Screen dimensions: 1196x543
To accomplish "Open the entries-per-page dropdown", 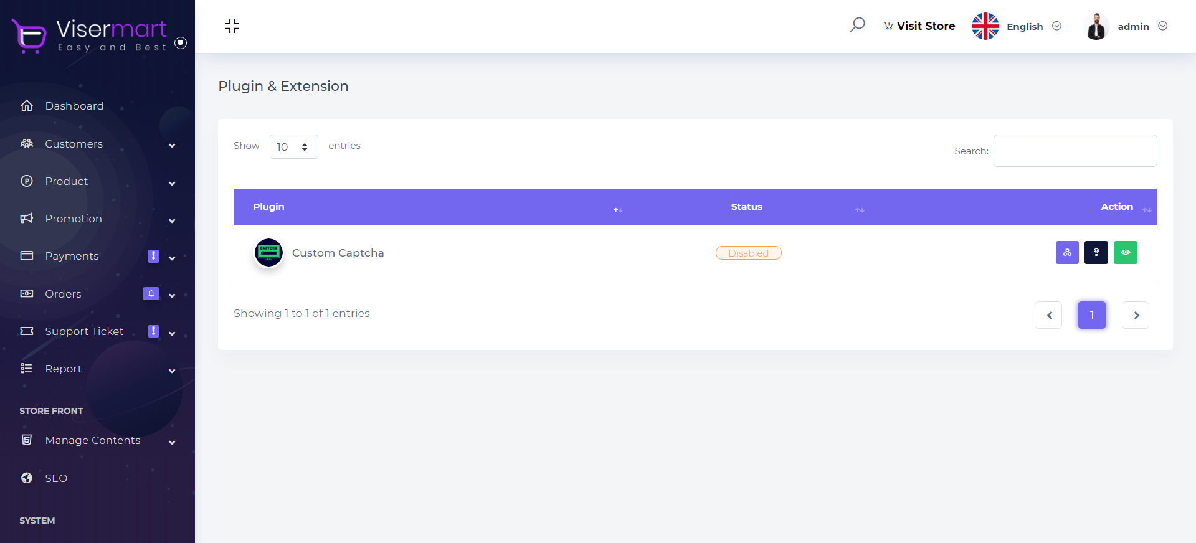I will [293, 147].
